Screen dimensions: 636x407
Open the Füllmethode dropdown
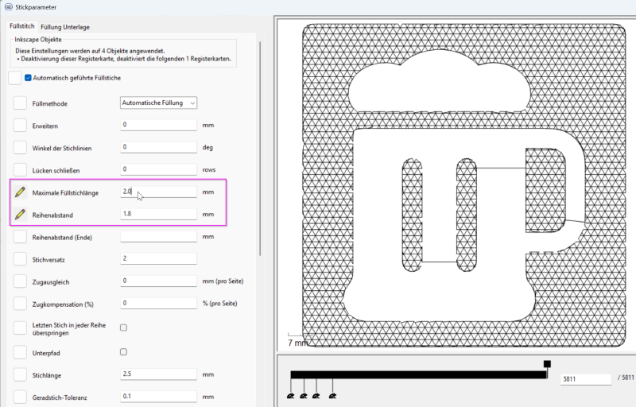pyautogui.click(x=158, y=103)
